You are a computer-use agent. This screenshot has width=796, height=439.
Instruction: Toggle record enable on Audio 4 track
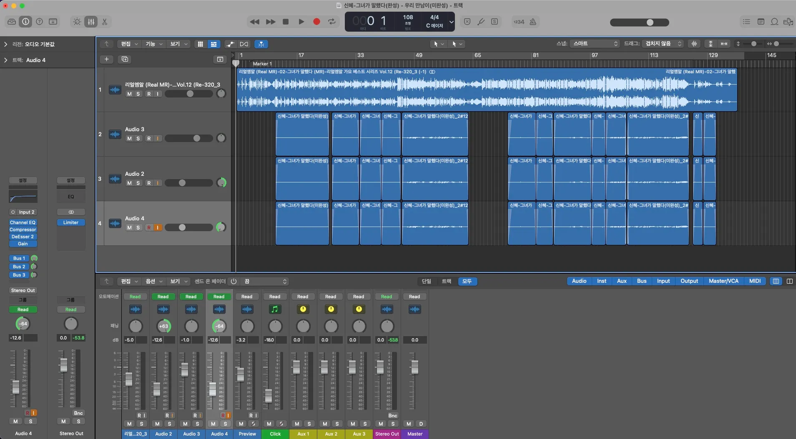(149, 227)
